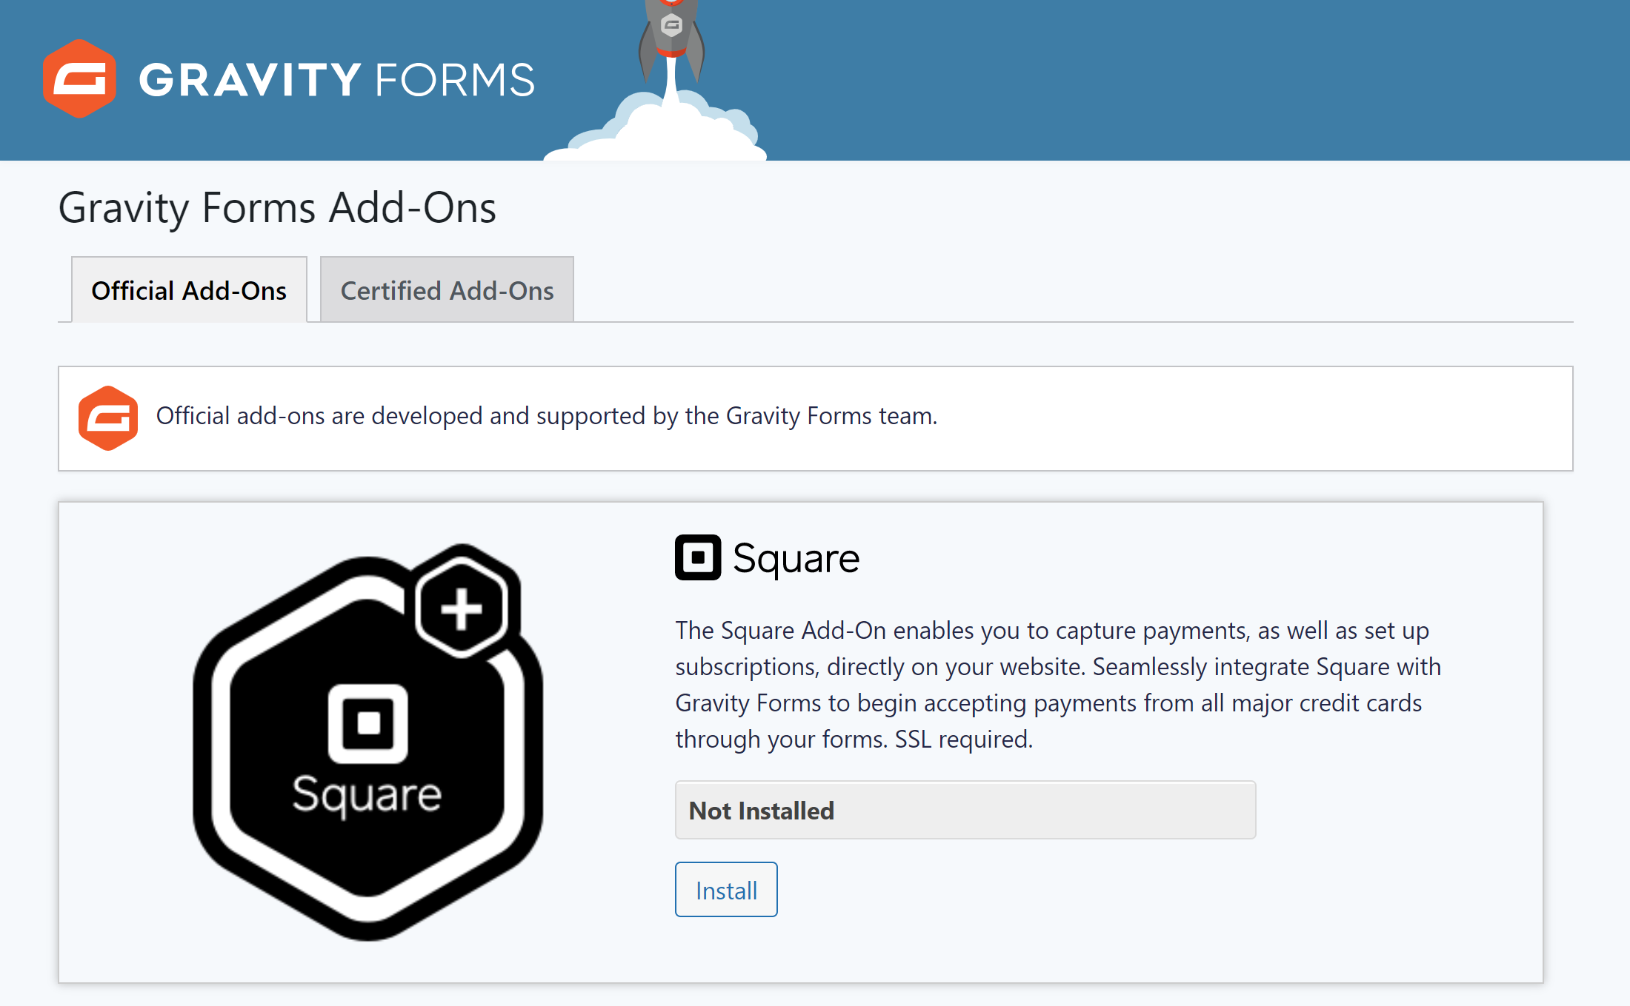Click the Square add-on description paragraph
Screen dimensions: 1630x1006
pos(1058,685)
